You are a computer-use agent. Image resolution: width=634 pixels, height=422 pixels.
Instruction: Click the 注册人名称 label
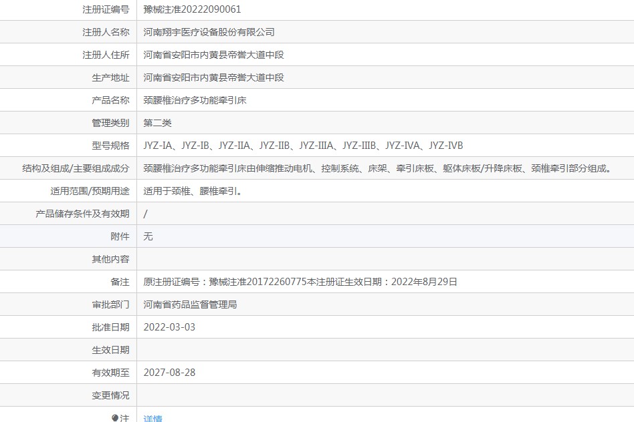pyautogui.click(x=106, y=32)
